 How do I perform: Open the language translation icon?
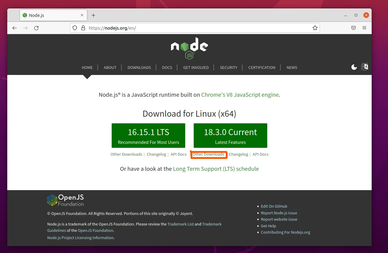[x=364, y=67]
